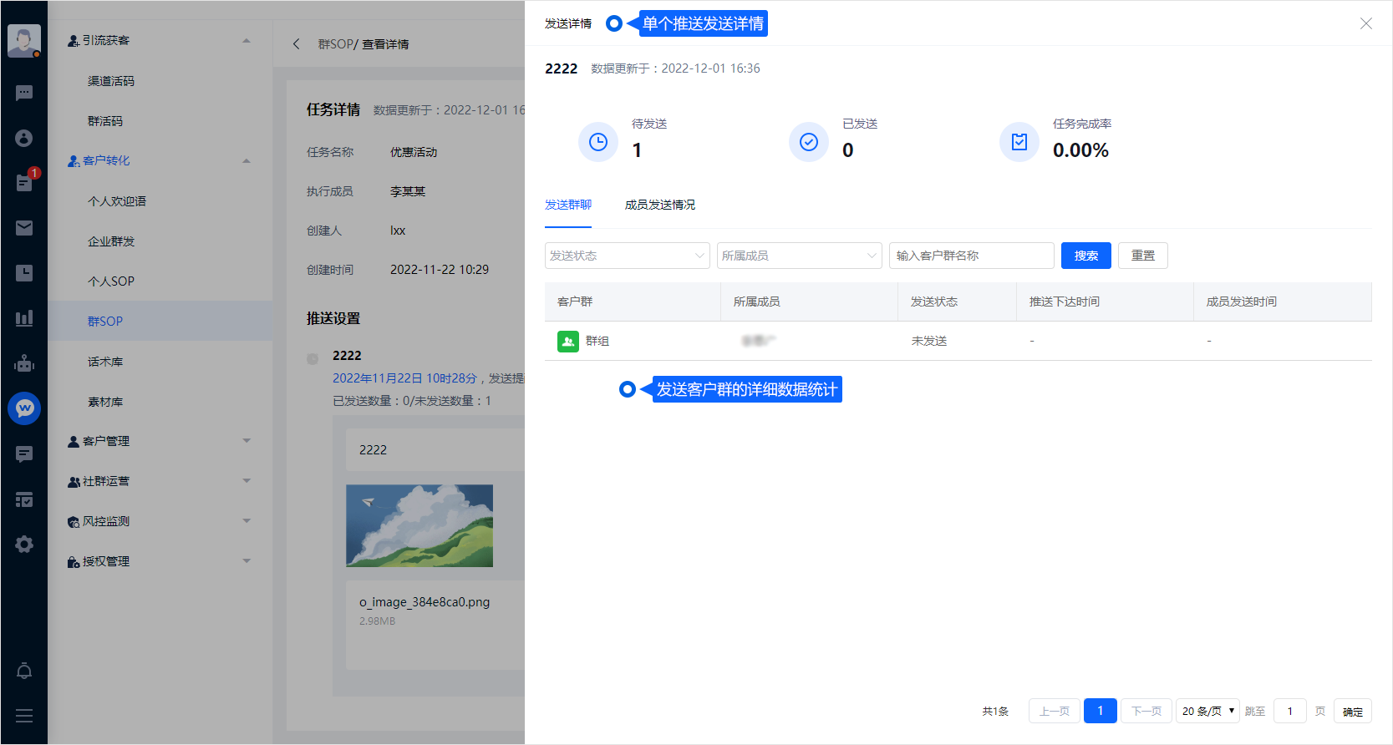Open the notes icon with red badge
This screenshot has width=1393, height=745.
(x=24, y=182)
